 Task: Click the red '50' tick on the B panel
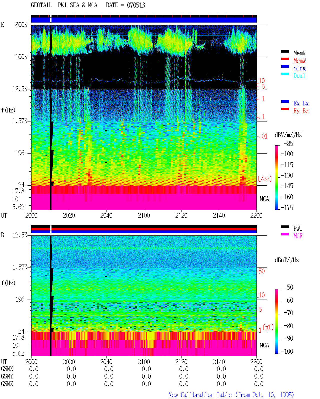click(261, 271)
